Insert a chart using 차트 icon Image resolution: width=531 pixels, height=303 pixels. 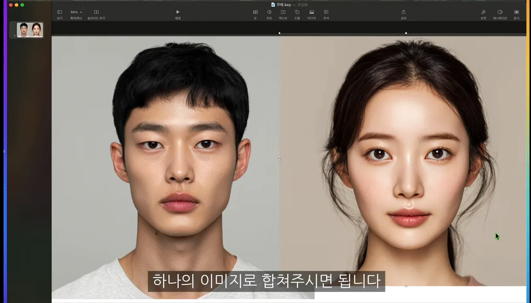(269, 14)
